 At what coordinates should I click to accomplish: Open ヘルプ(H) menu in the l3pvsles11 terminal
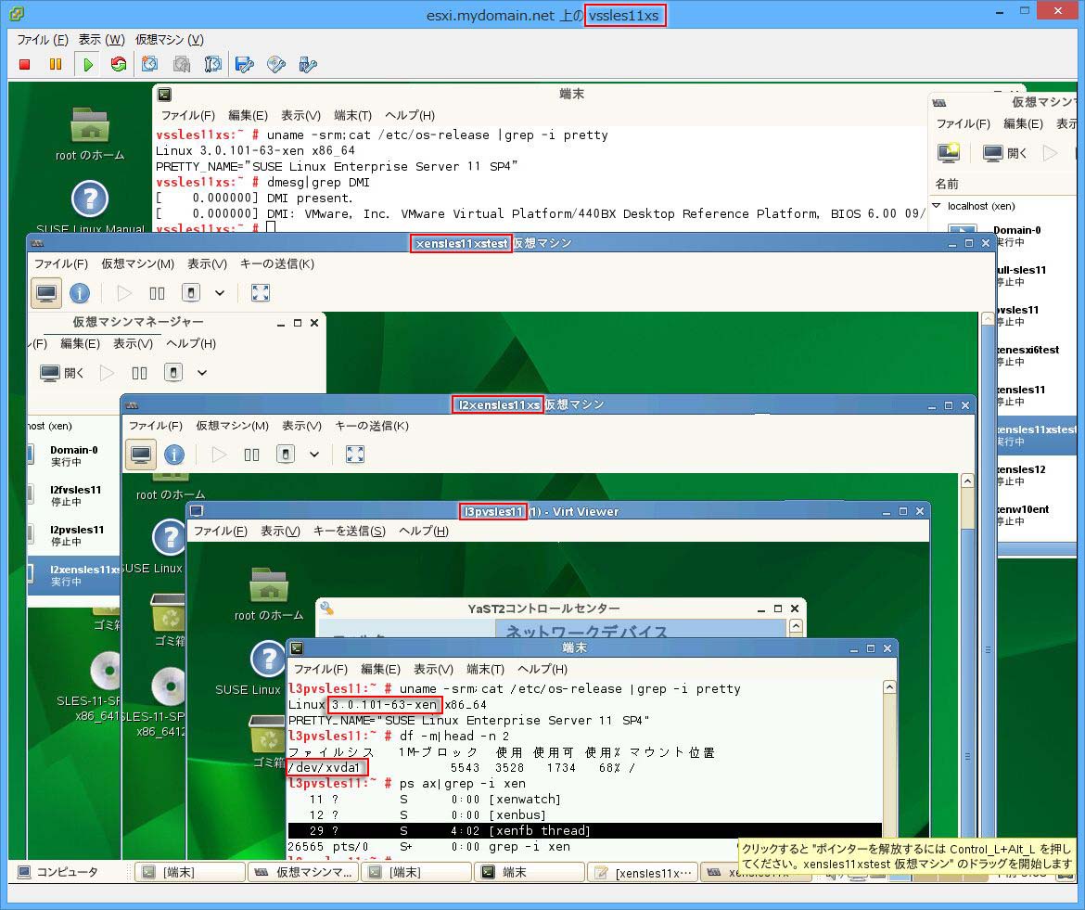coord(542,669)
